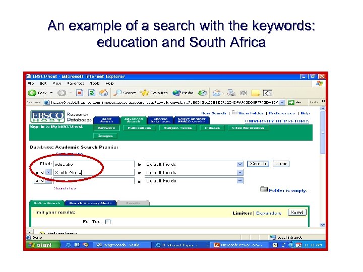The image size is (363, 272).
Task: Open Favorites via star icon
Action: 145,93
